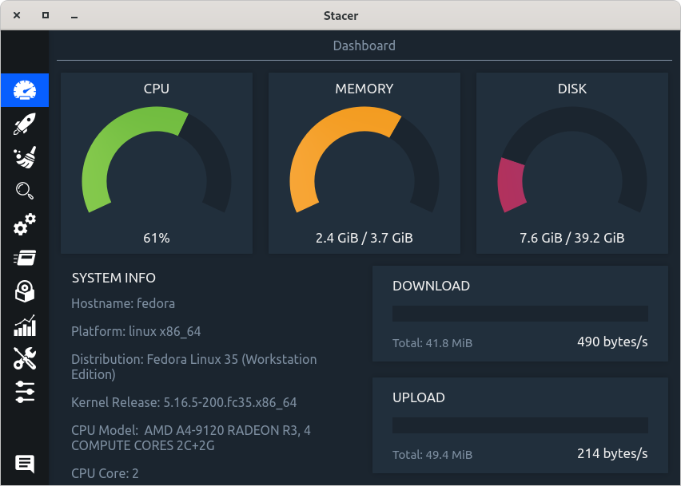Click the Download progress bar
The image size is (681, 486).
click(x=520, y=313)
